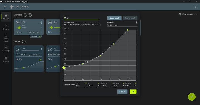Open the Controls help question mark

pos(25,15)
